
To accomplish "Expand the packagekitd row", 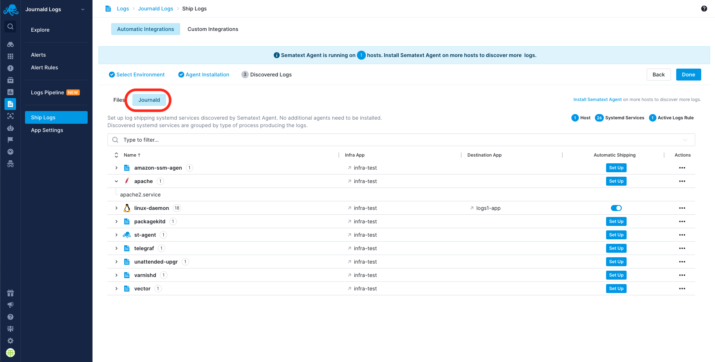I will click(116, 221).
